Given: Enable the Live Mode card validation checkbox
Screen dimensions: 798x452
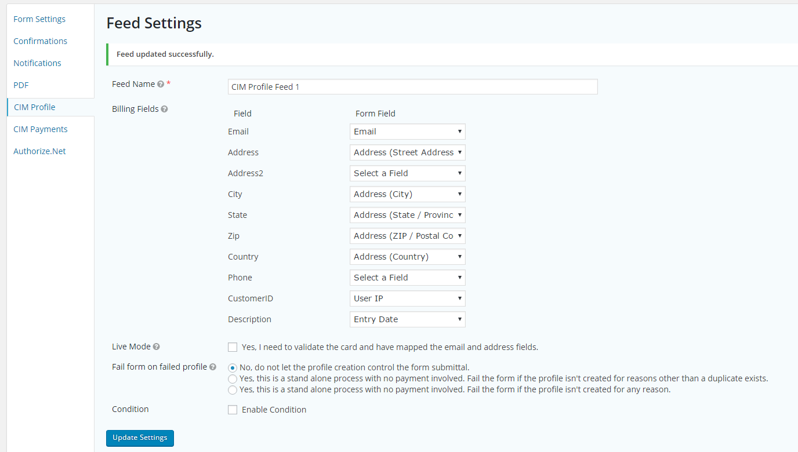Looking at the screenshot, I should click(x=233, y=347).
